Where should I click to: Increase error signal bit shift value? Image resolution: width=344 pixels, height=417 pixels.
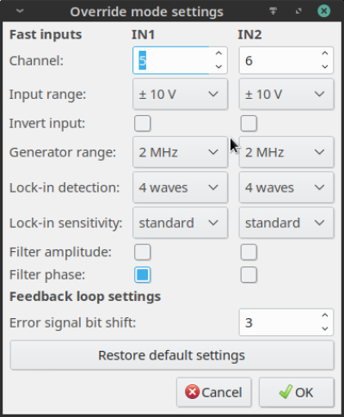324,316
